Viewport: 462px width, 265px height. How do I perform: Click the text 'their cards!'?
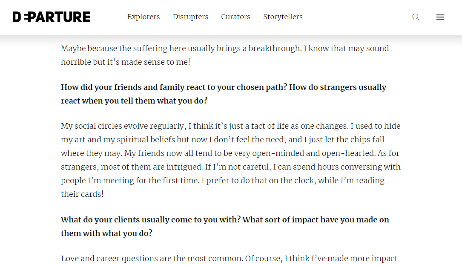click(82, 194)
